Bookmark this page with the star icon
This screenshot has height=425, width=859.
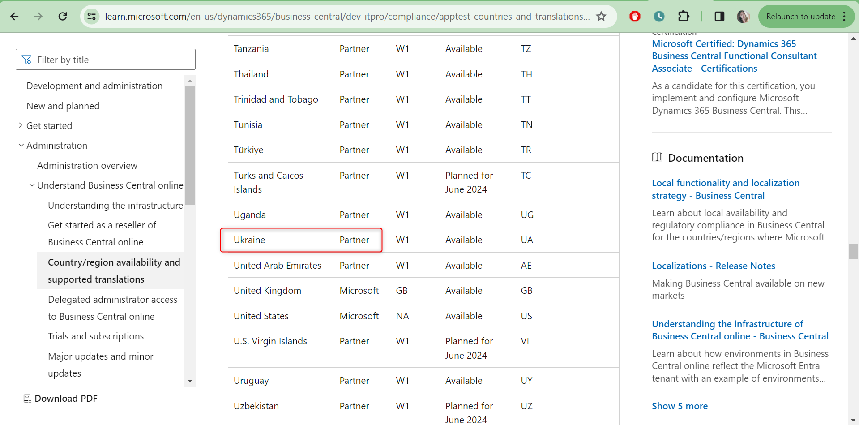(601, 17)
